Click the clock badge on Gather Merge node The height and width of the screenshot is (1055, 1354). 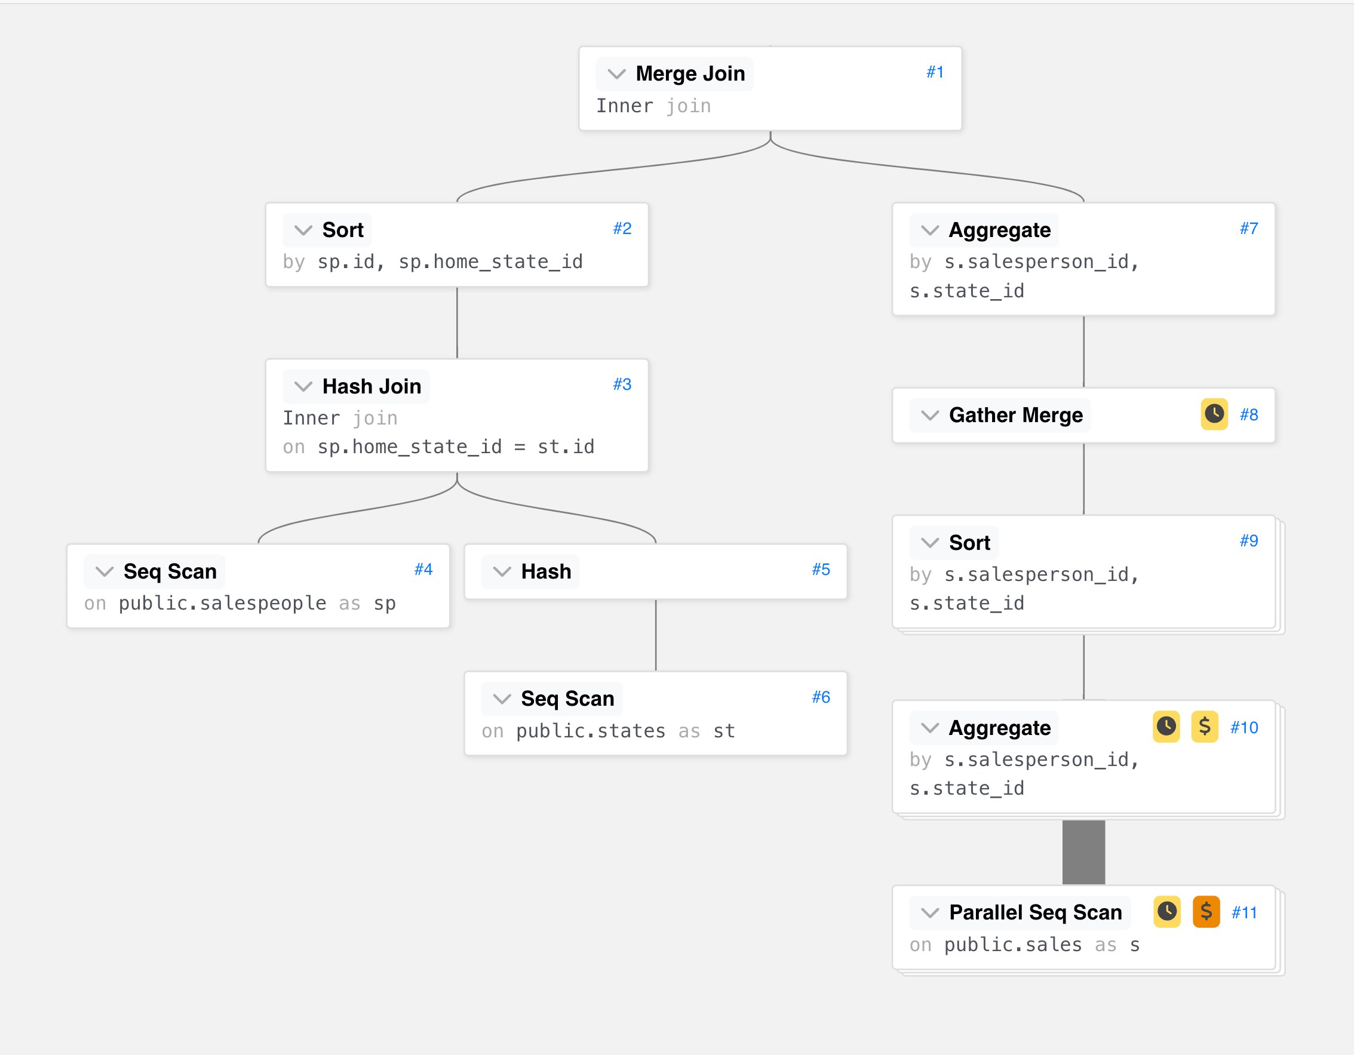coord(1214,414)
